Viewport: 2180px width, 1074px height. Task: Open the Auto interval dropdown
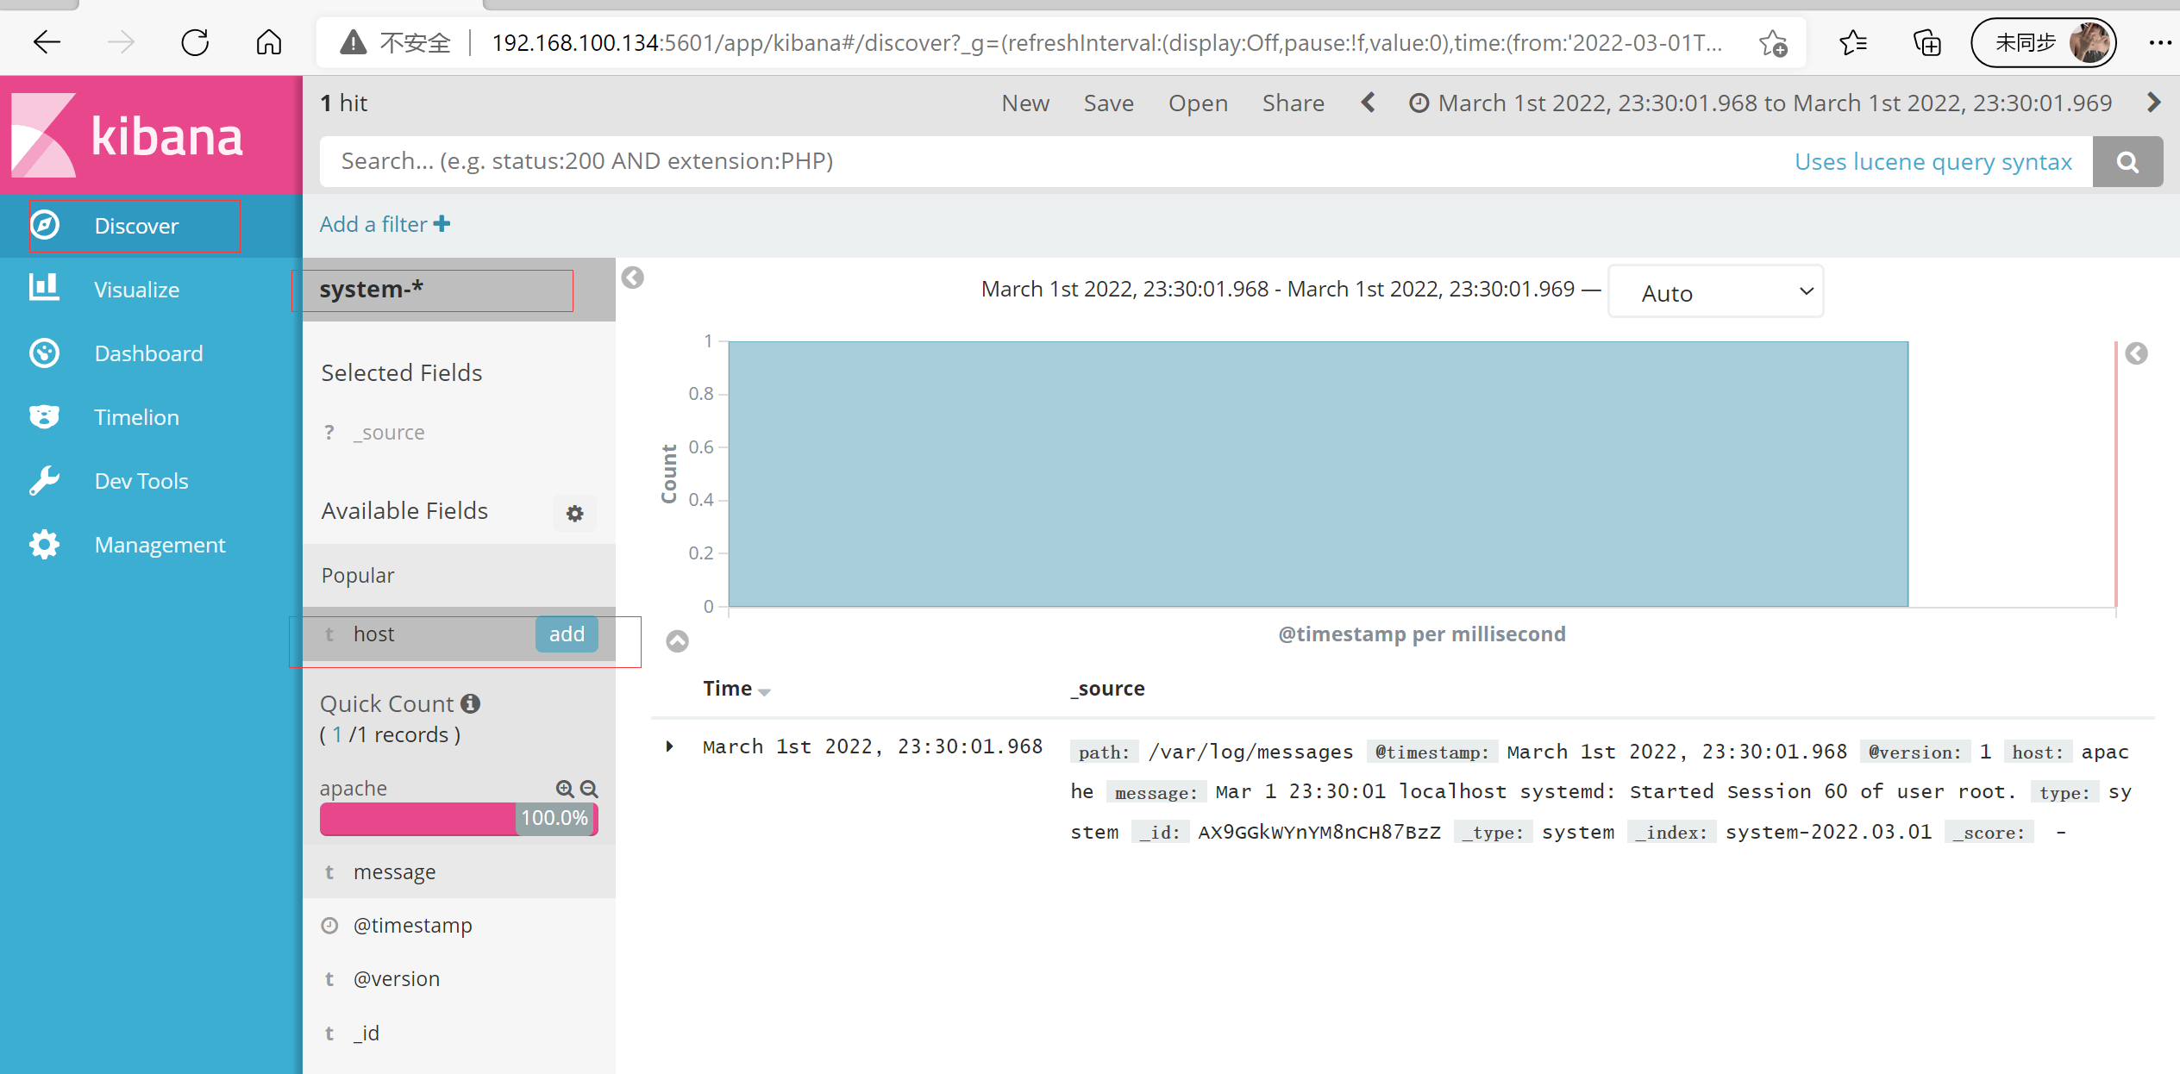pos(1715,292)
